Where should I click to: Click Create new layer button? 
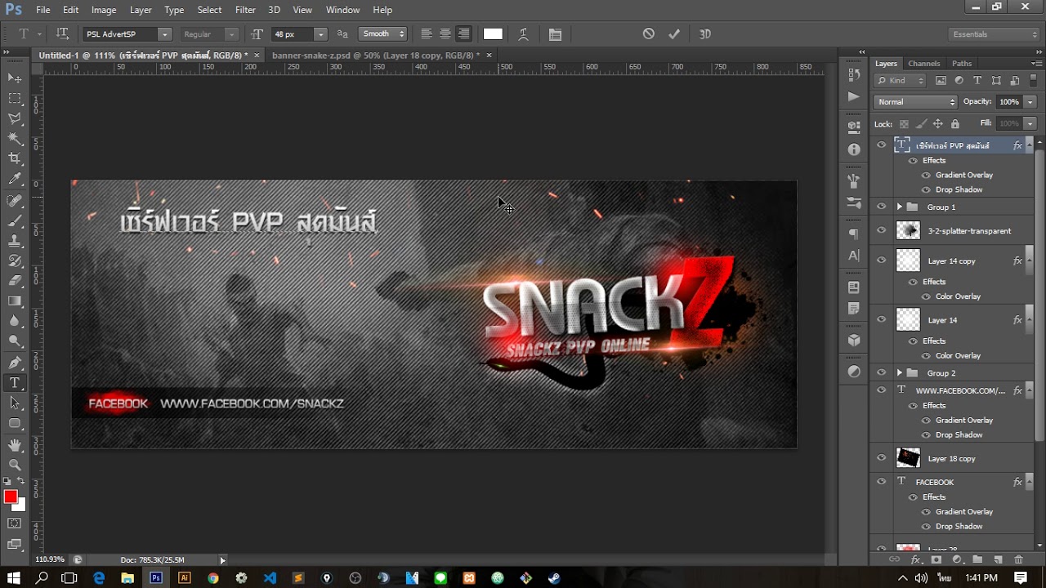coord(998,559)
